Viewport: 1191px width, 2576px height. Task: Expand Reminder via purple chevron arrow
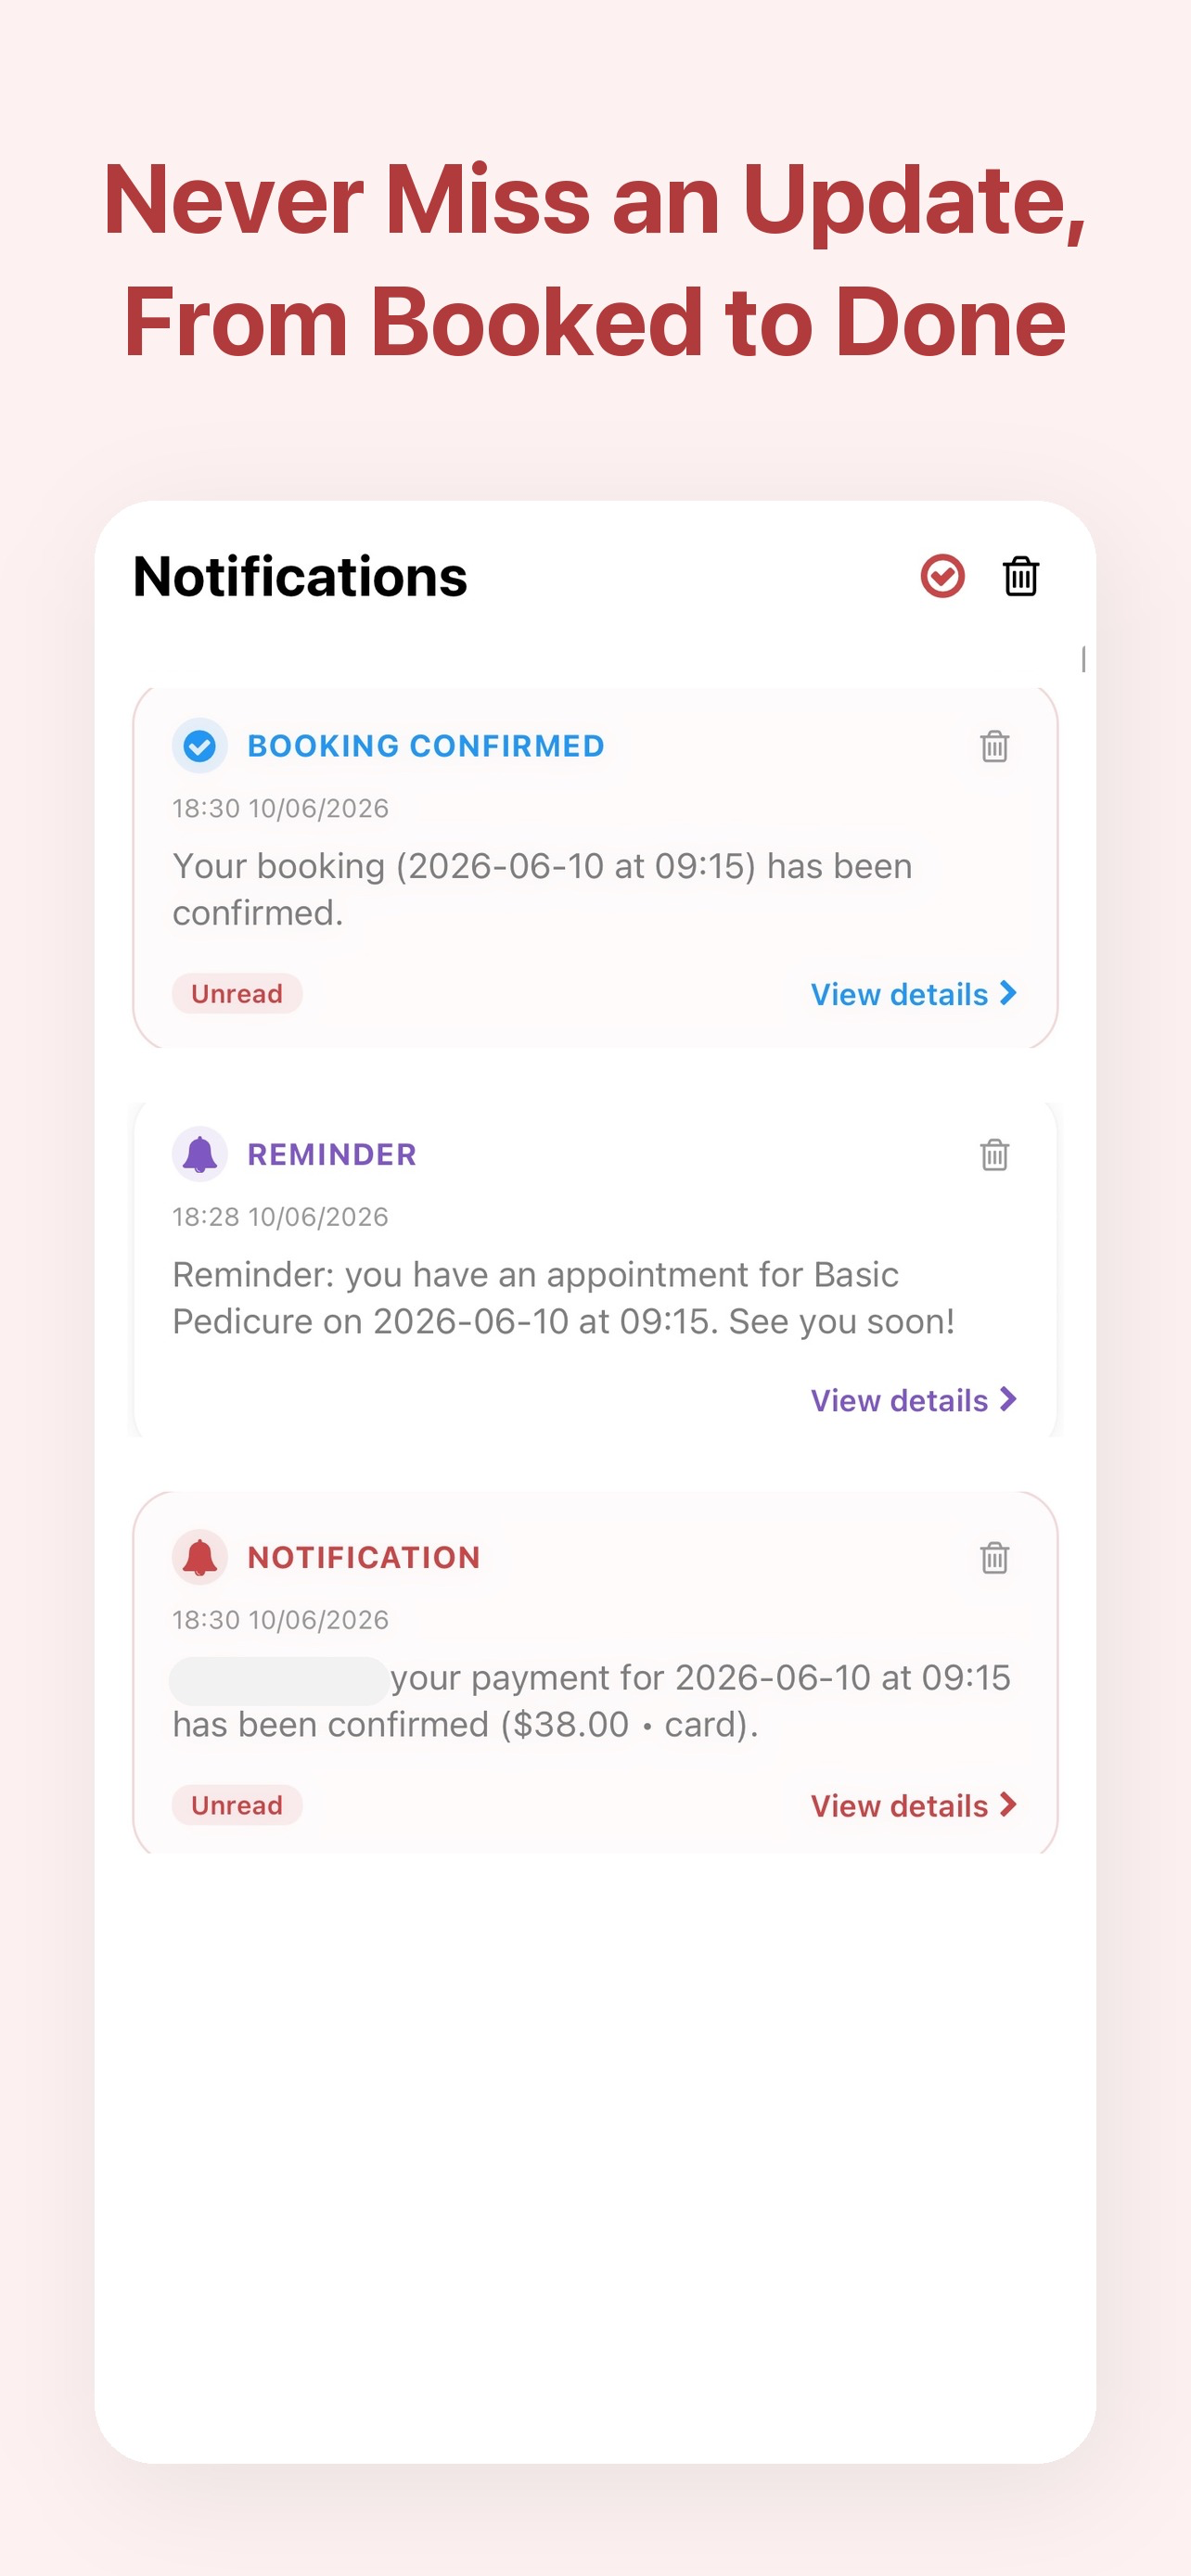click(1008, 1399)
